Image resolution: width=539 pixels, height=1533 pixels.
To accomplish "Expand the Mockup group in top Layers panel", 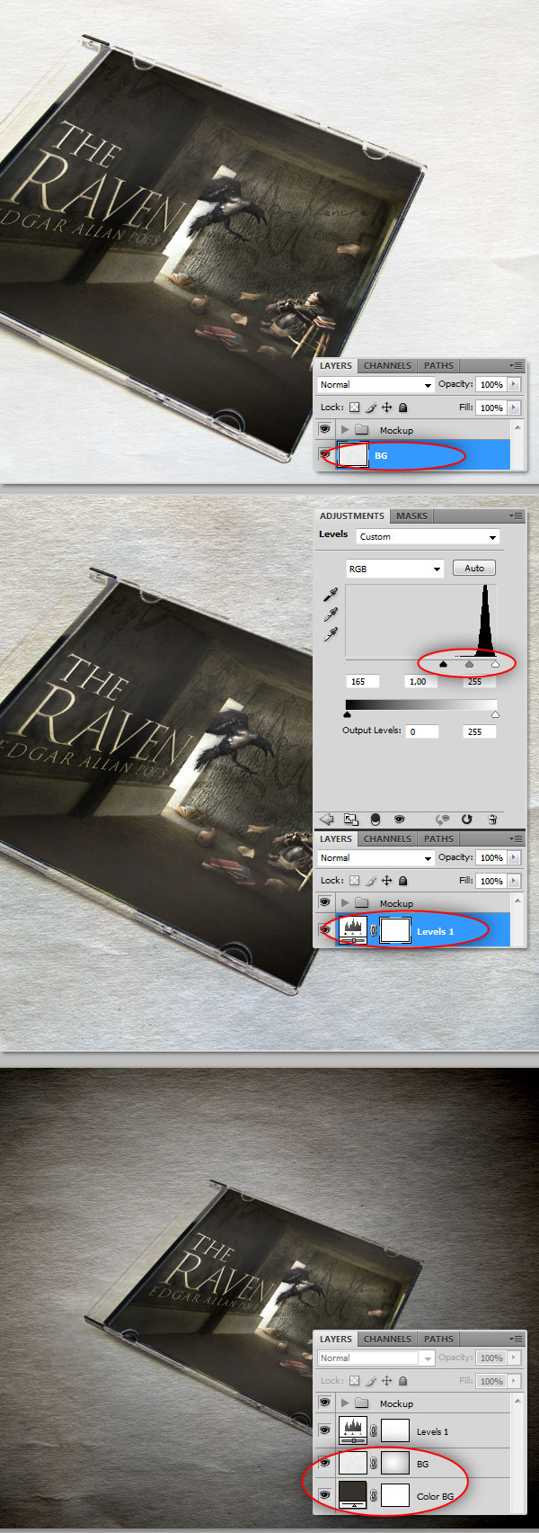I will pyautogui.click(x=345, y=430).
